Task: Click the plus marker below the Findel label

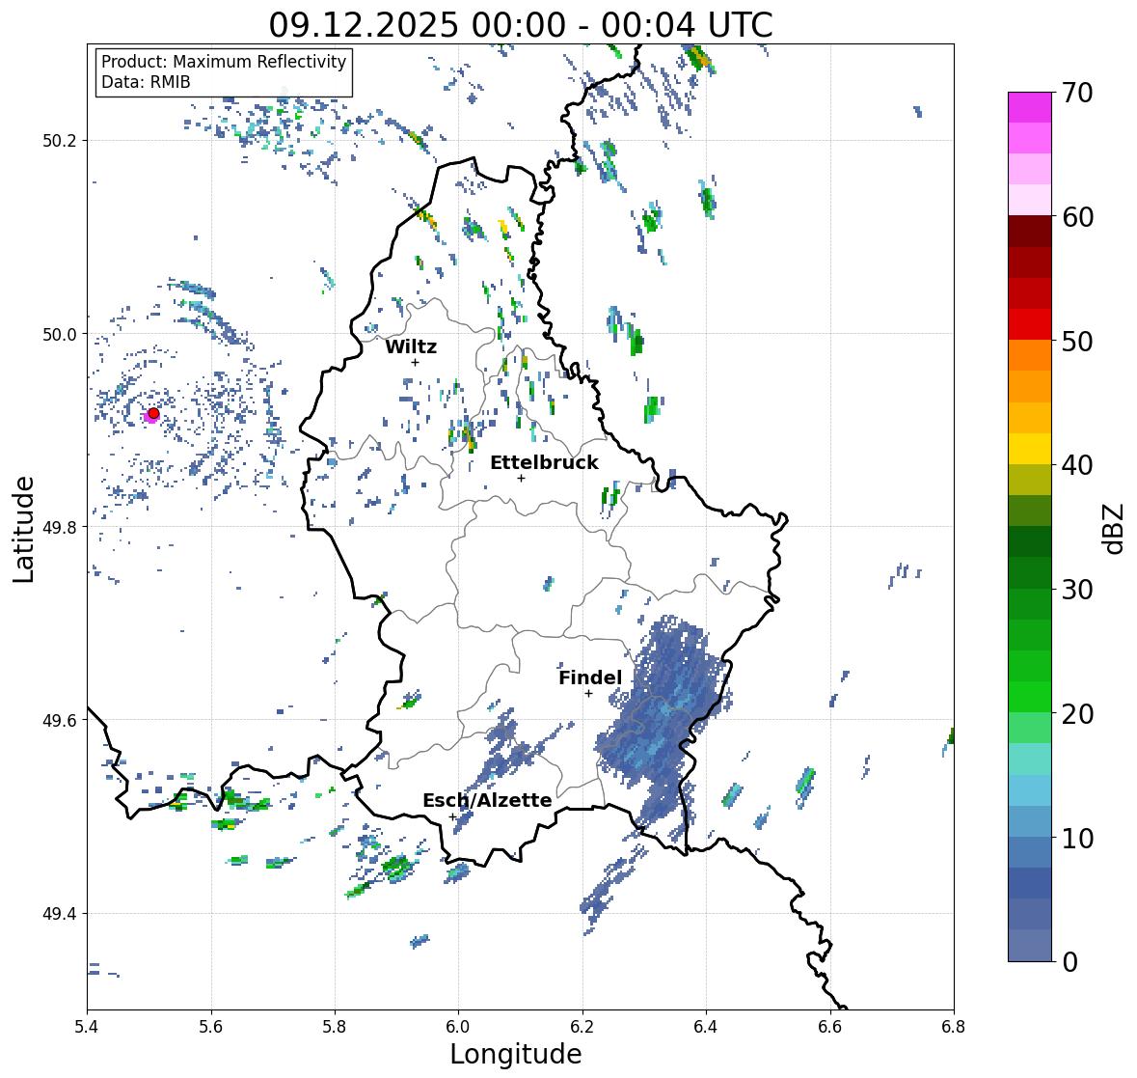Action: (x=589, y=694)
